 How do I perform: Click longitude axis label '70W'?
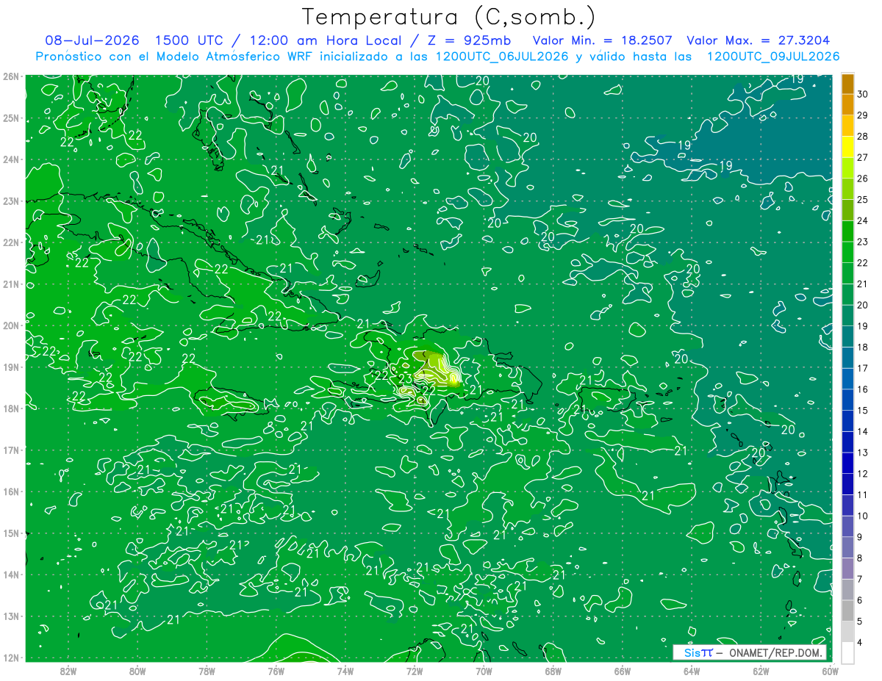pos(484,671)
